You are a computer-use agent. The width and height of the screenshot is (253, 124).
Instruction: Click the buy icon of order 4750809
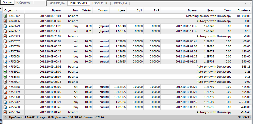(x=5, y=61)
